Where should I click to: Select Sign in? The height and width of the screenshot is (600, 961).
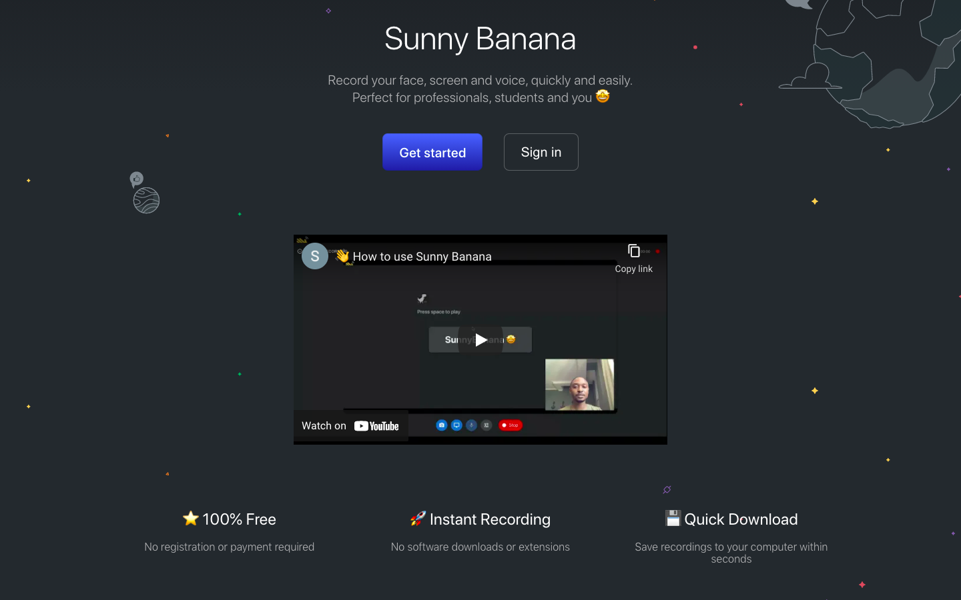(541, 151)
